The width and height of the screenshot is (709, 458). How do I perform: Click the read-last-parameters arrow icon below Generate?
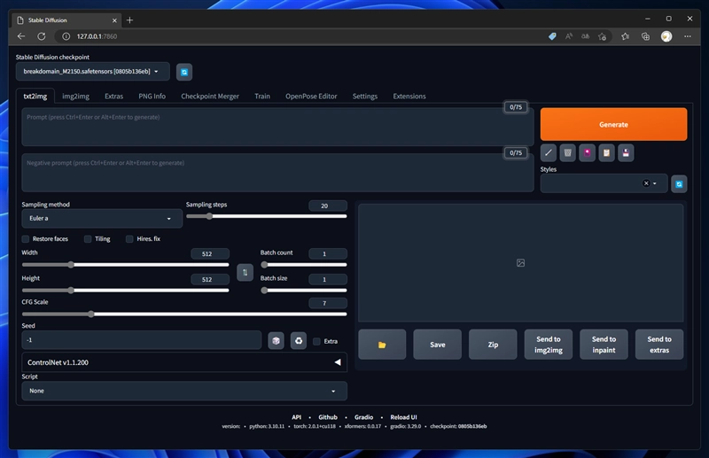pyautogui.click(x=548, y=153)
